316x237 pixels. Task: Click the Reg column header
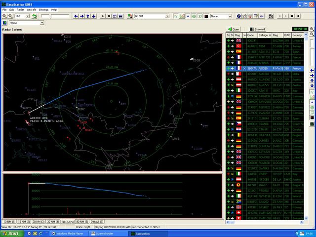tap(277, 35)
